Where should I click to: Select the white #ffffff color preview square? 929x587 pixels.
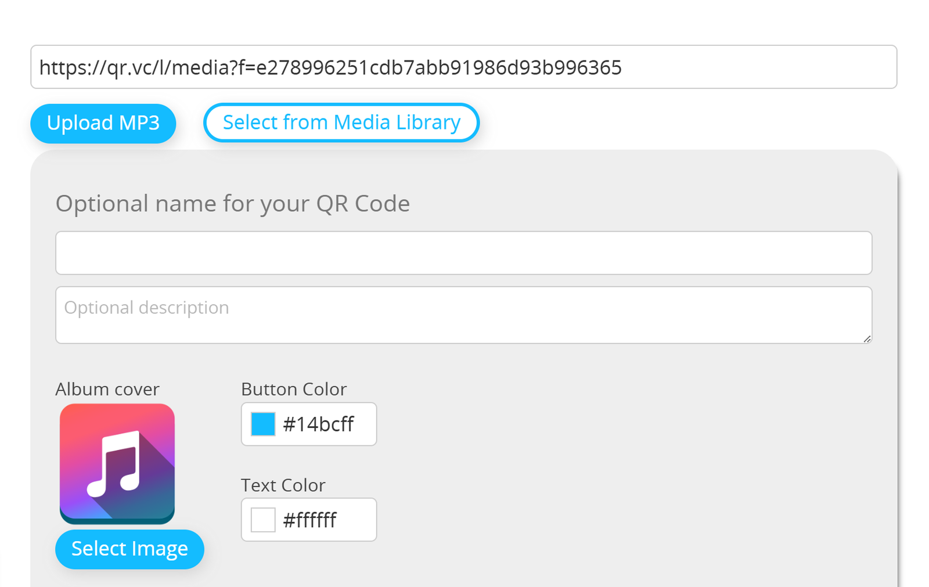262,520
